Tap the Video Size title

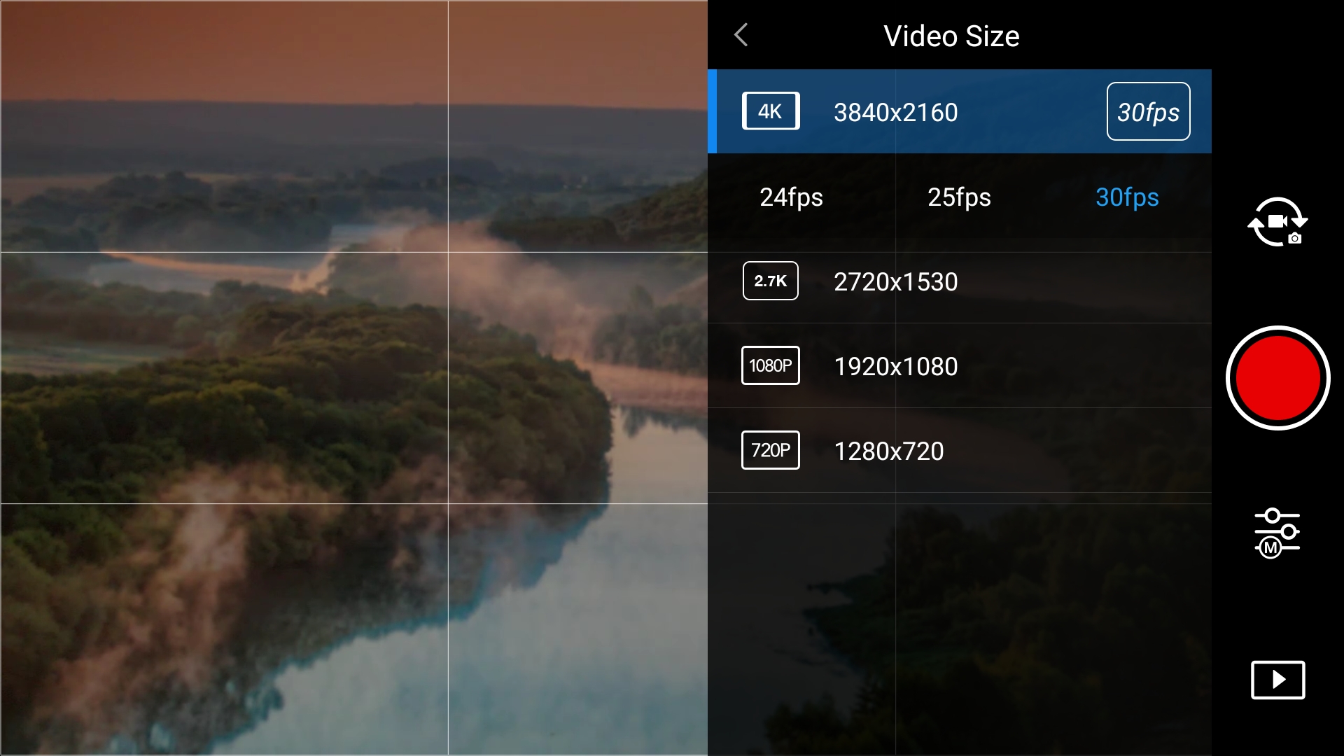coord(951,36)
